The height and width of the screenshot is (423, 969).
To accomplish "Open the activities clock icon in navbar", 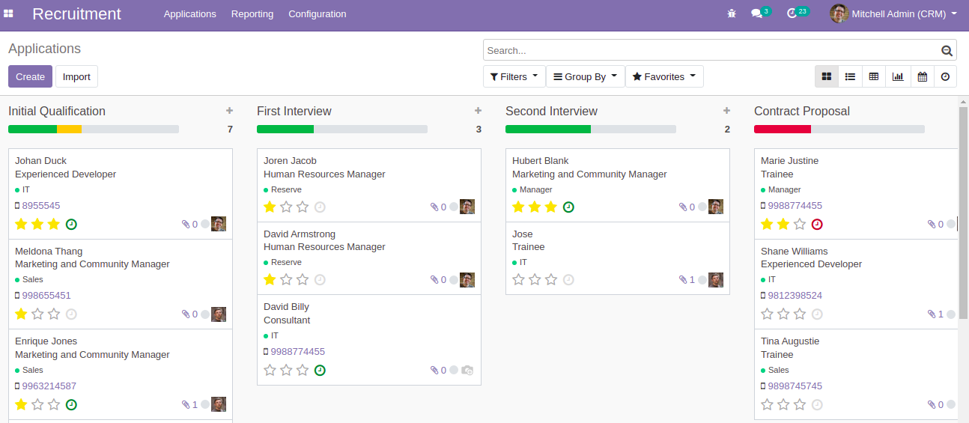I will point(792,13).
